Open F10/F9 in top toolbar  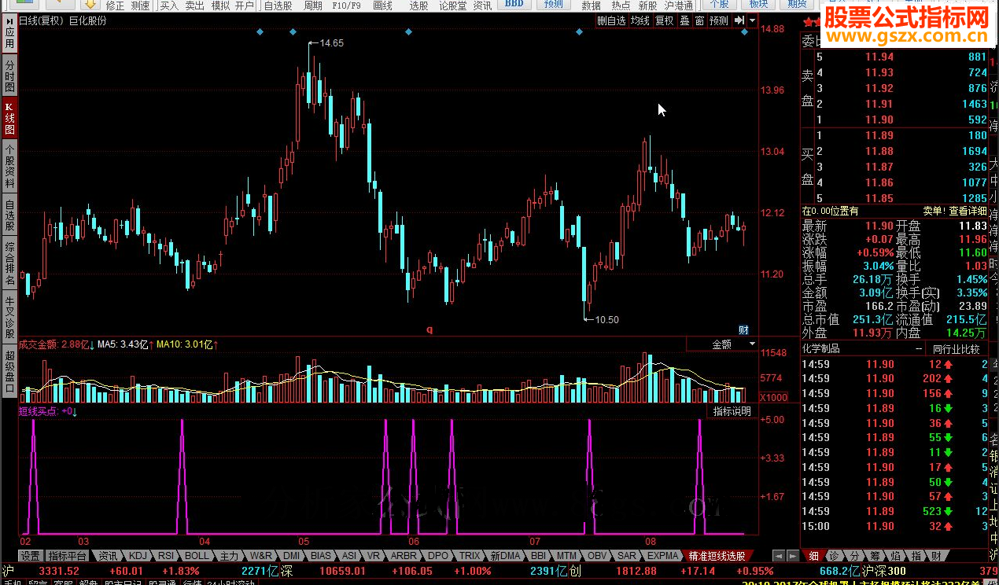pyautogui.click(x=346, y=5)
